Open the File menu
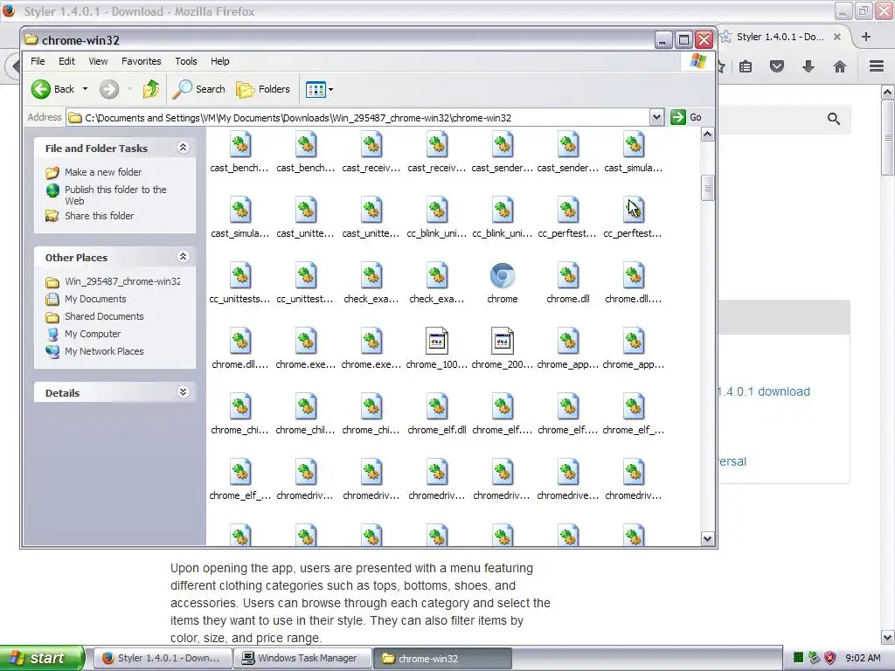 pos(38,61)
